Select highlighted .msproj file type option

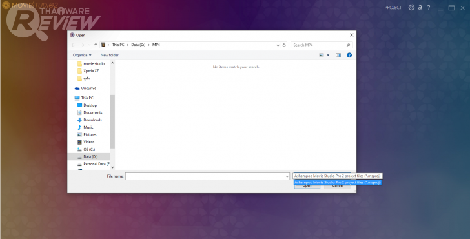coord(338,182)
